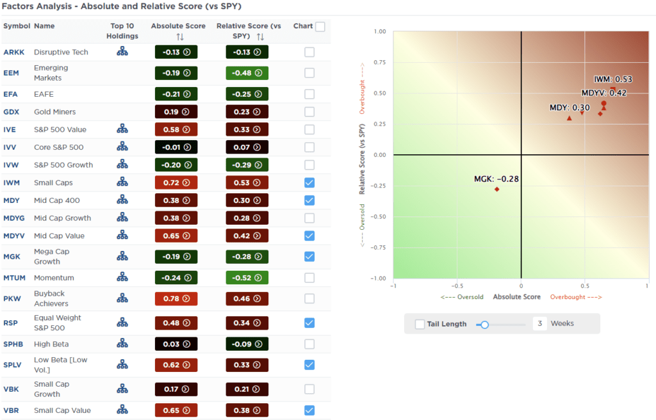Uncheck the SPLV chart checkbox
The height and width of the screenshot is (420, 656).
coord(309,365)
